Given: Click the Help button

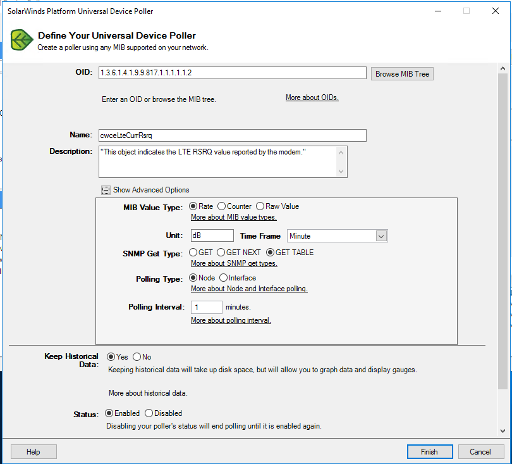Looking at the screenshot, I should 34,451.
